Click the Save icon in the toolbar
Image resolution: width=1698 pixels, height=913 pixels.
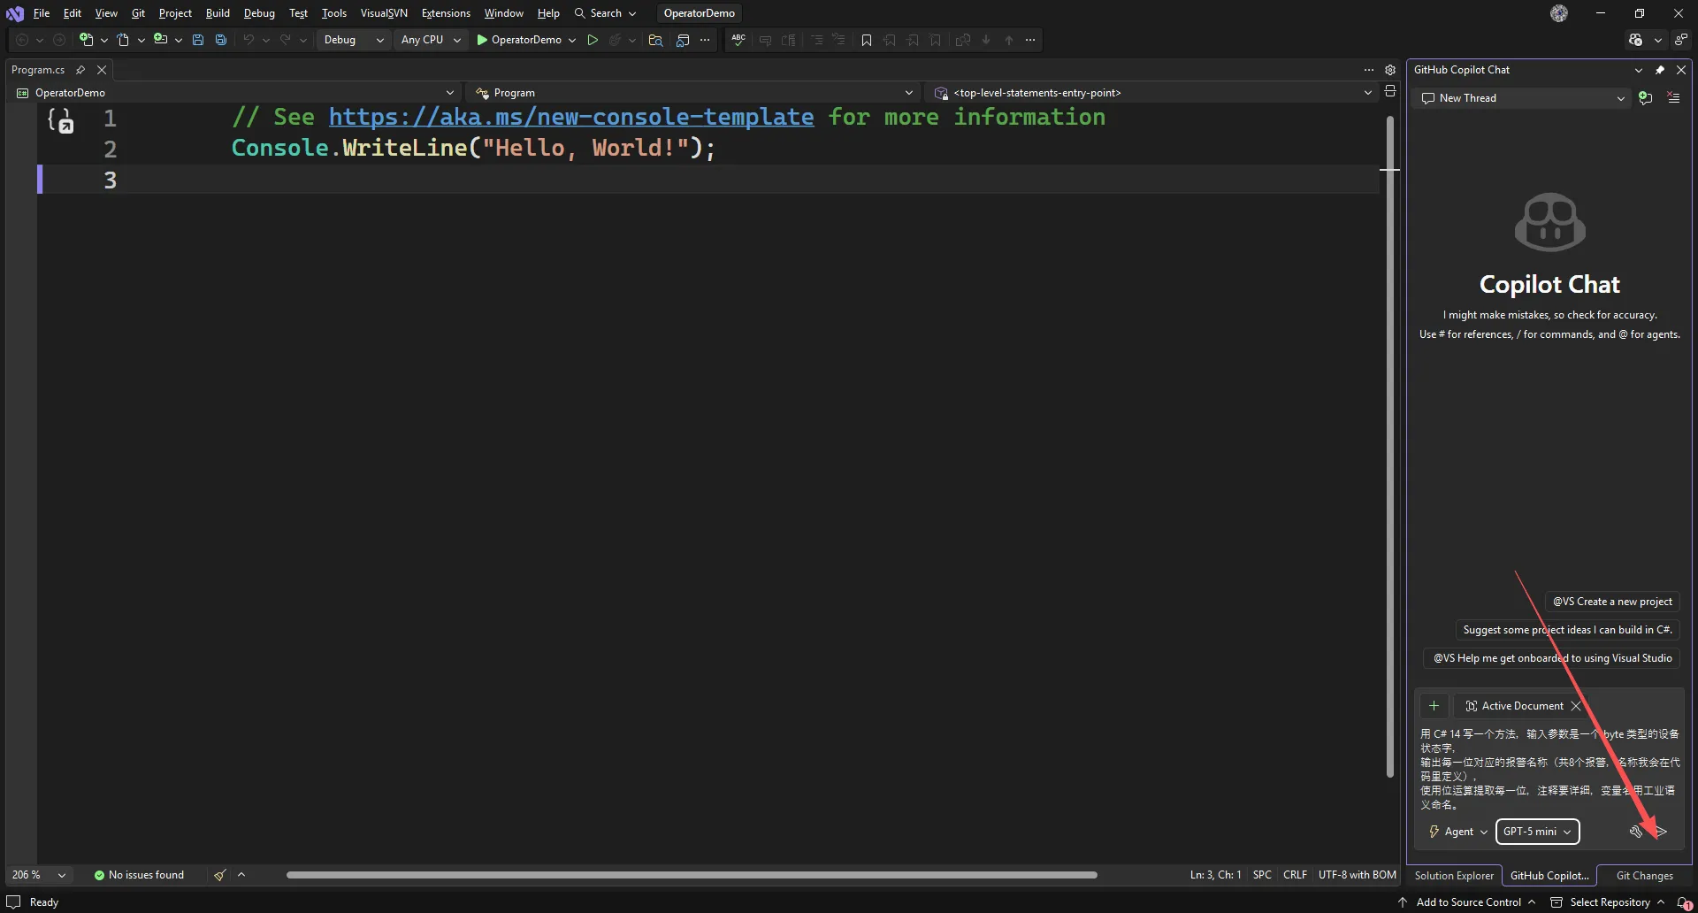pyautogui.click(x=198, y=40)
